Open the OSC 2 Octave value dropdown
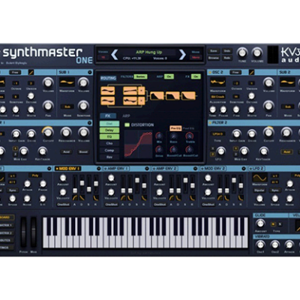300x300 pixels. (x=236, y=83)
